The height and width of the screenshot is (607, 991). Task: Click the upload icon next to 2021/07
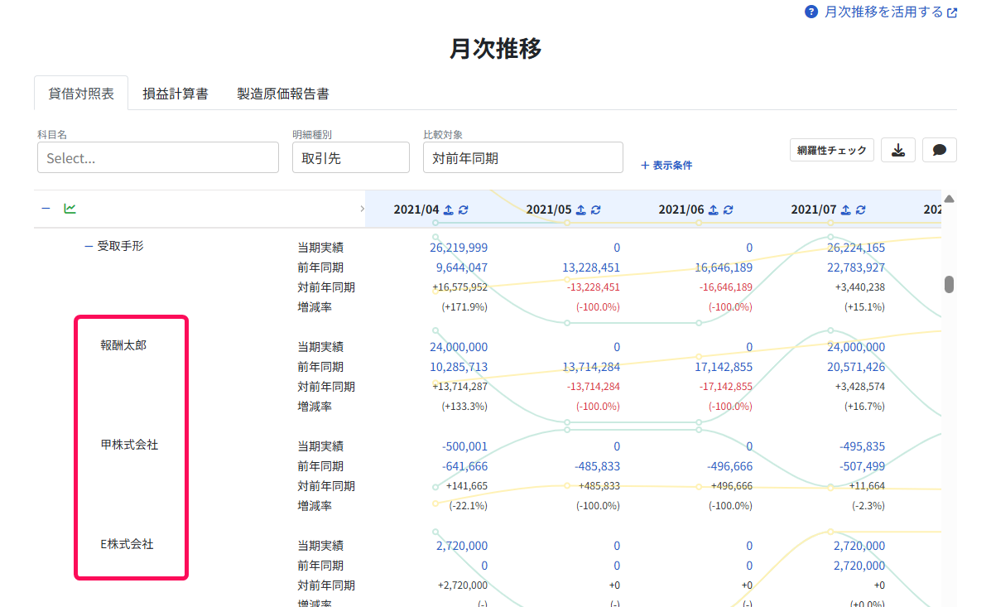click(x=845, y=210)
